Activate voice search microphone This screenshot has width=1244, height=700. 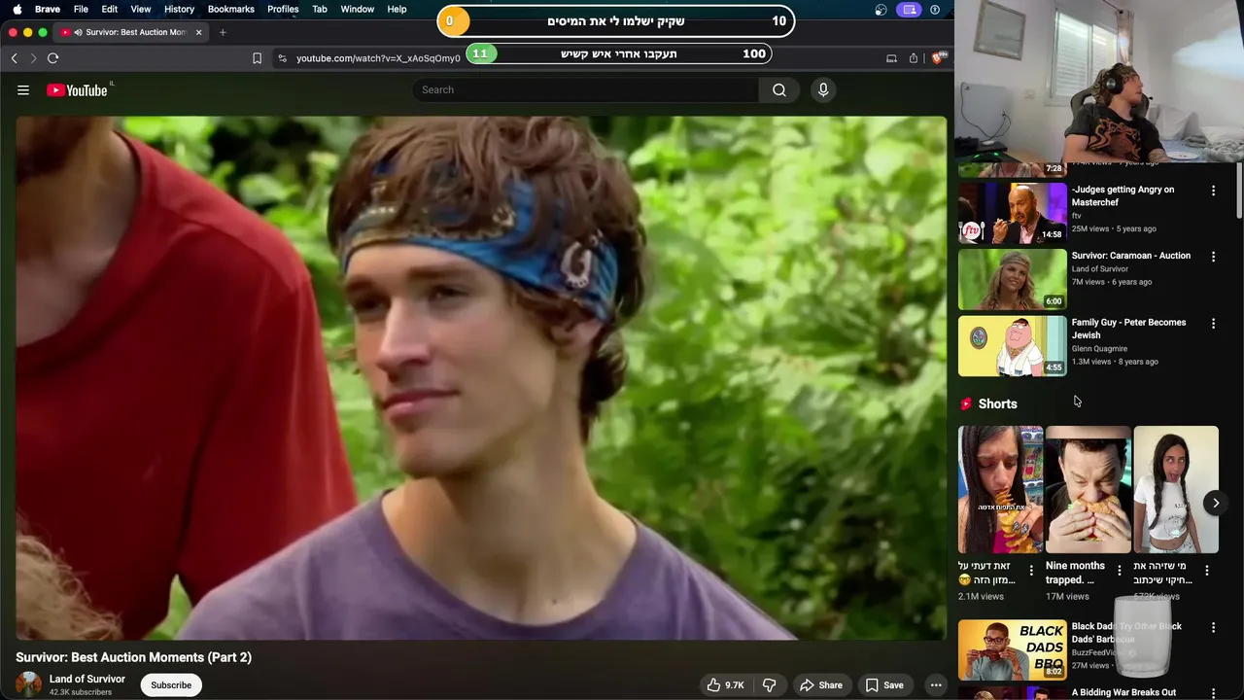(823, 90)
